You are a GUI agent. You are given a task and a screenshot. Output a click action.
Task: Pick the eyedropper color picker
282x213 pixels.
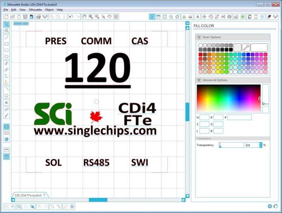[246, 48]
